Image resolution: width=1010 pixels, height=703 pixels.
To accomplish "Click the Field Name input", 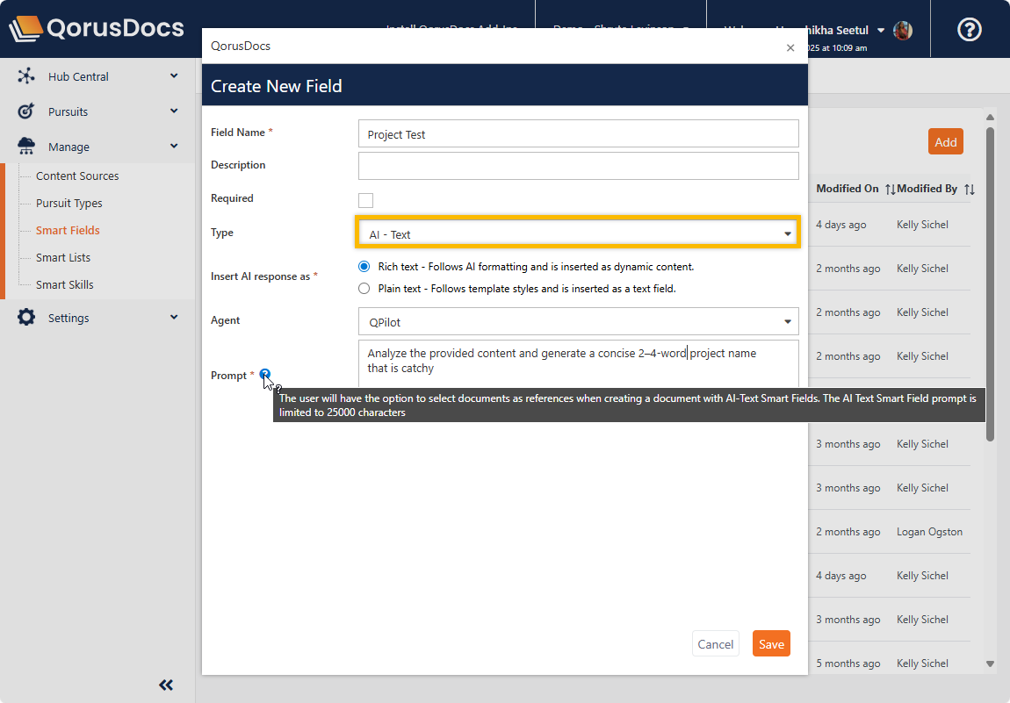I will pos(579,133).
